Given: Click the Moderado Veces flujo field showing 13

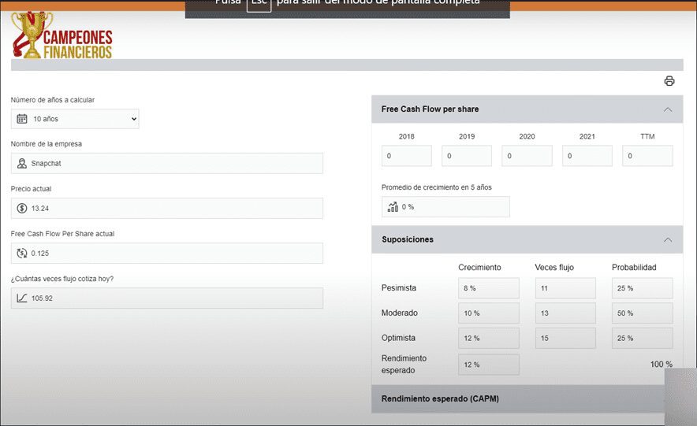Looking at the screenshot, I should 565,313.
